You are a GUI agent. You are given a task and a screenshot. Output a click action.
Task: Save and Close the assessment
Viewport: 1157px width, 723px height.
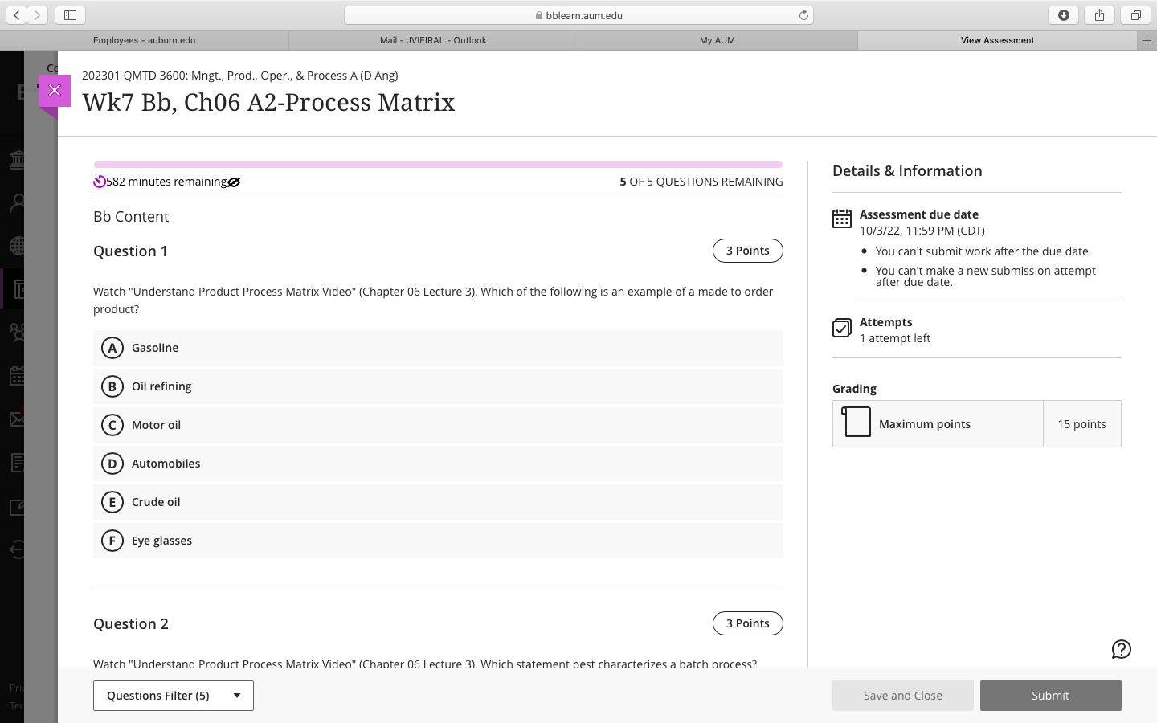[902, 696]
